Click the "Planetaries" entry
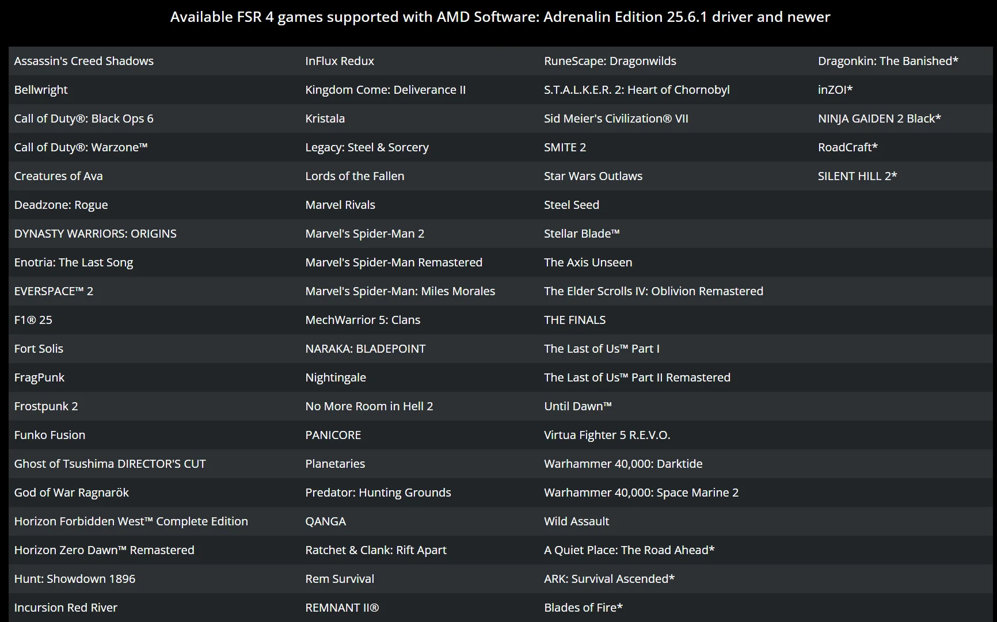This screenshot has height=622, width=997. (x=335, y=464)
